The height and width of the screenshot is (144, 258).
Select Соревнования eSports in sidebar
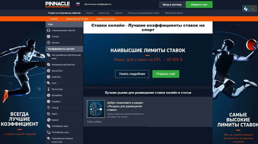coord(64,30)
